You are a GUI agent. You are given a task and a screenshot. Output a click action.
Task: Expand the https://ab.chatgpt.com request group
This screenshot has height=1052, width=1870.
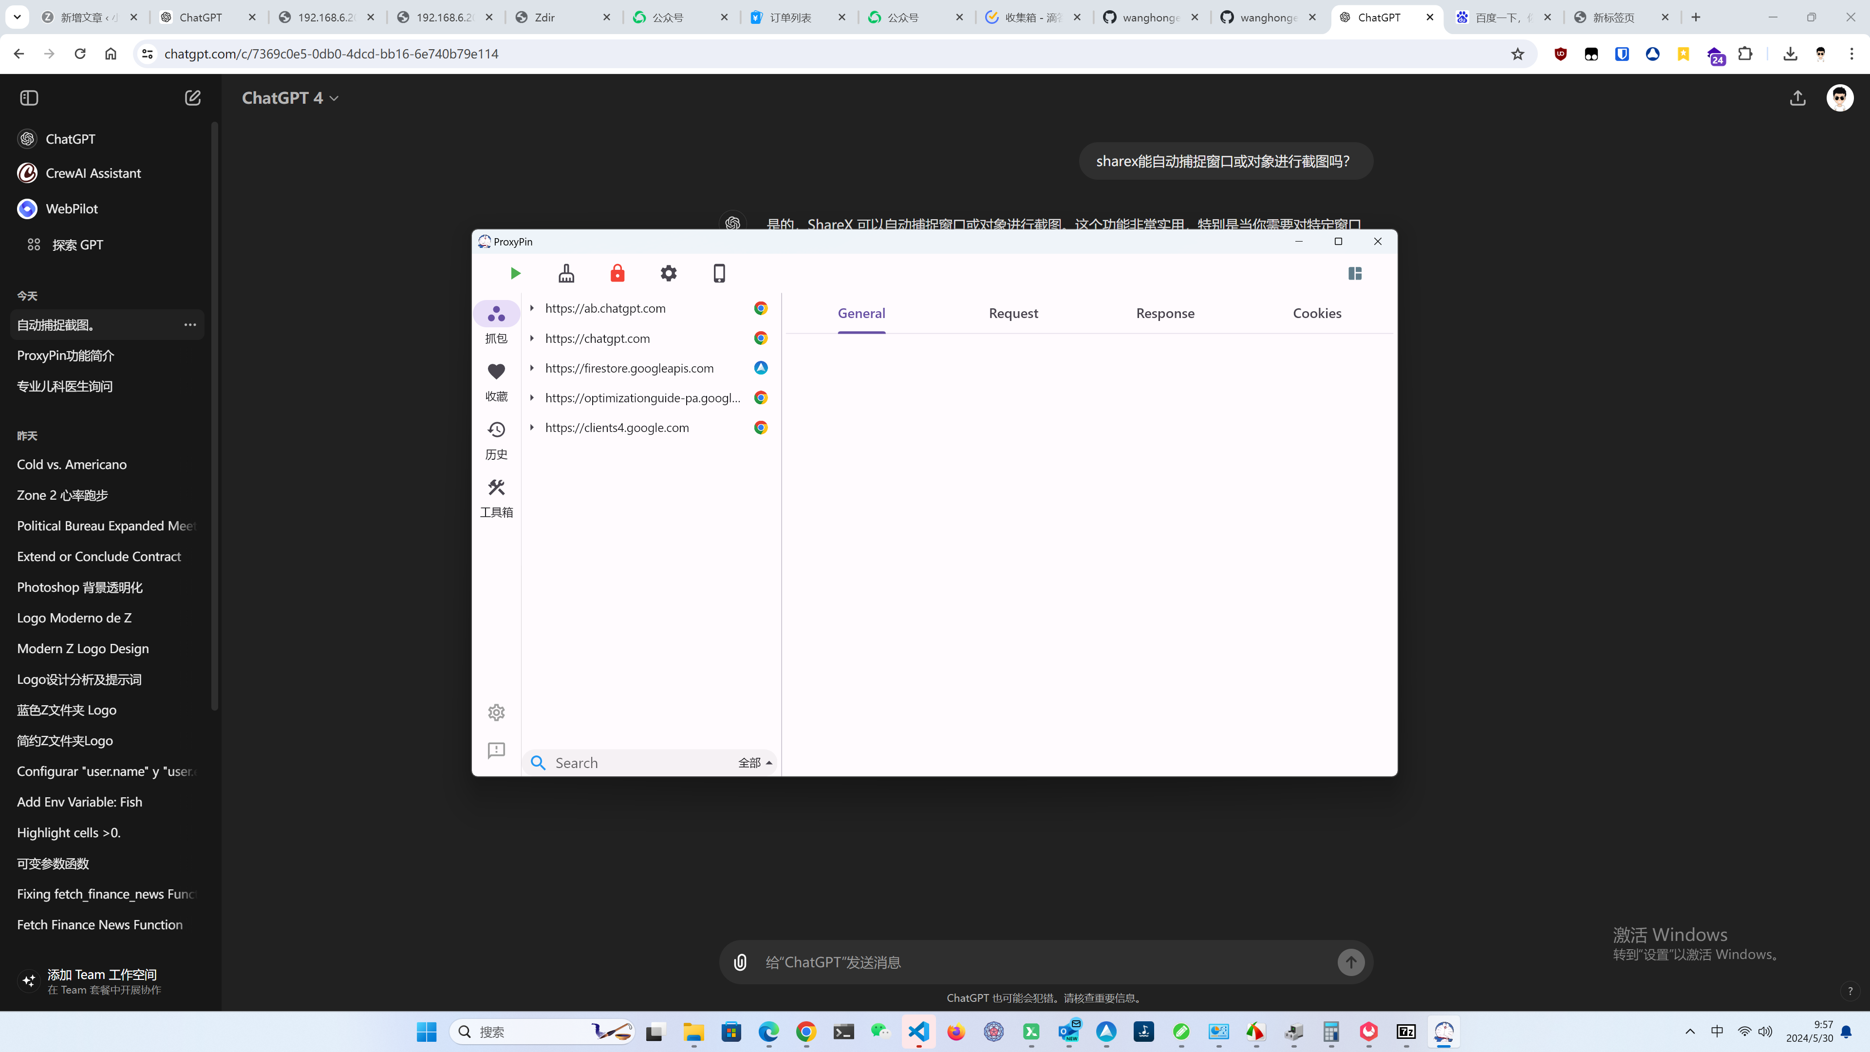click(532, 309)
